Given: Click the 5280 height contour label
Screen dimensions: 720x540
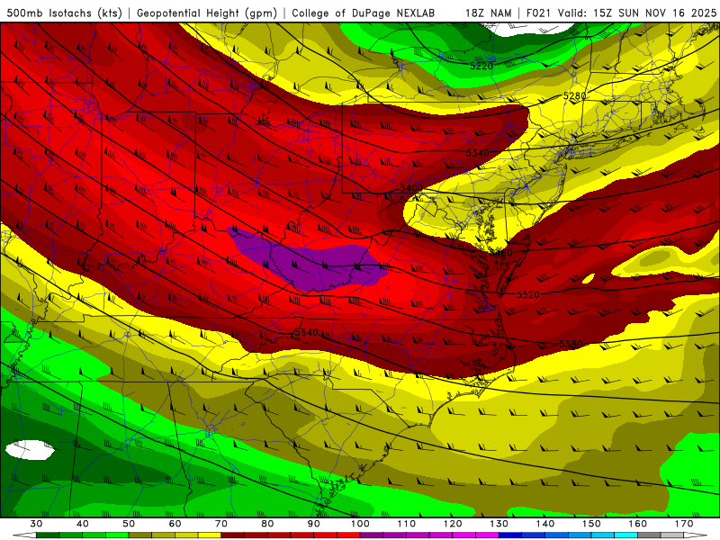Looking at the screenshot, I should point(574,96).
